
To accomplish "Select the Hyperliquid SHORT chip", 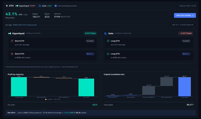I will (x=26, y=6).
